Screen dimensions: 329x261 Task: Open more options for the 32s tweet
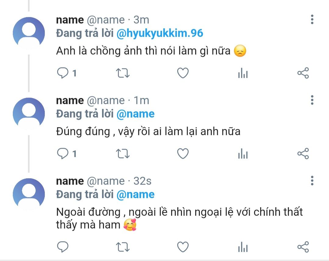coord(312,181)
